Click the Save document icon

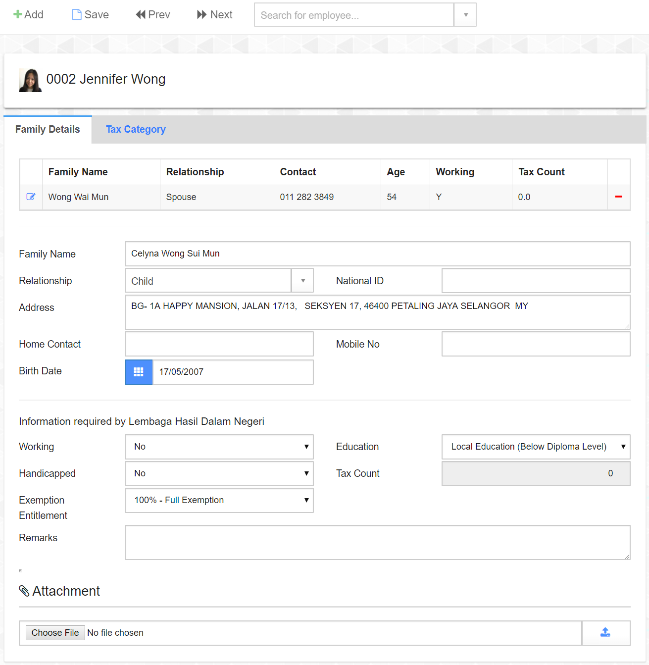(x=77, y=14)
